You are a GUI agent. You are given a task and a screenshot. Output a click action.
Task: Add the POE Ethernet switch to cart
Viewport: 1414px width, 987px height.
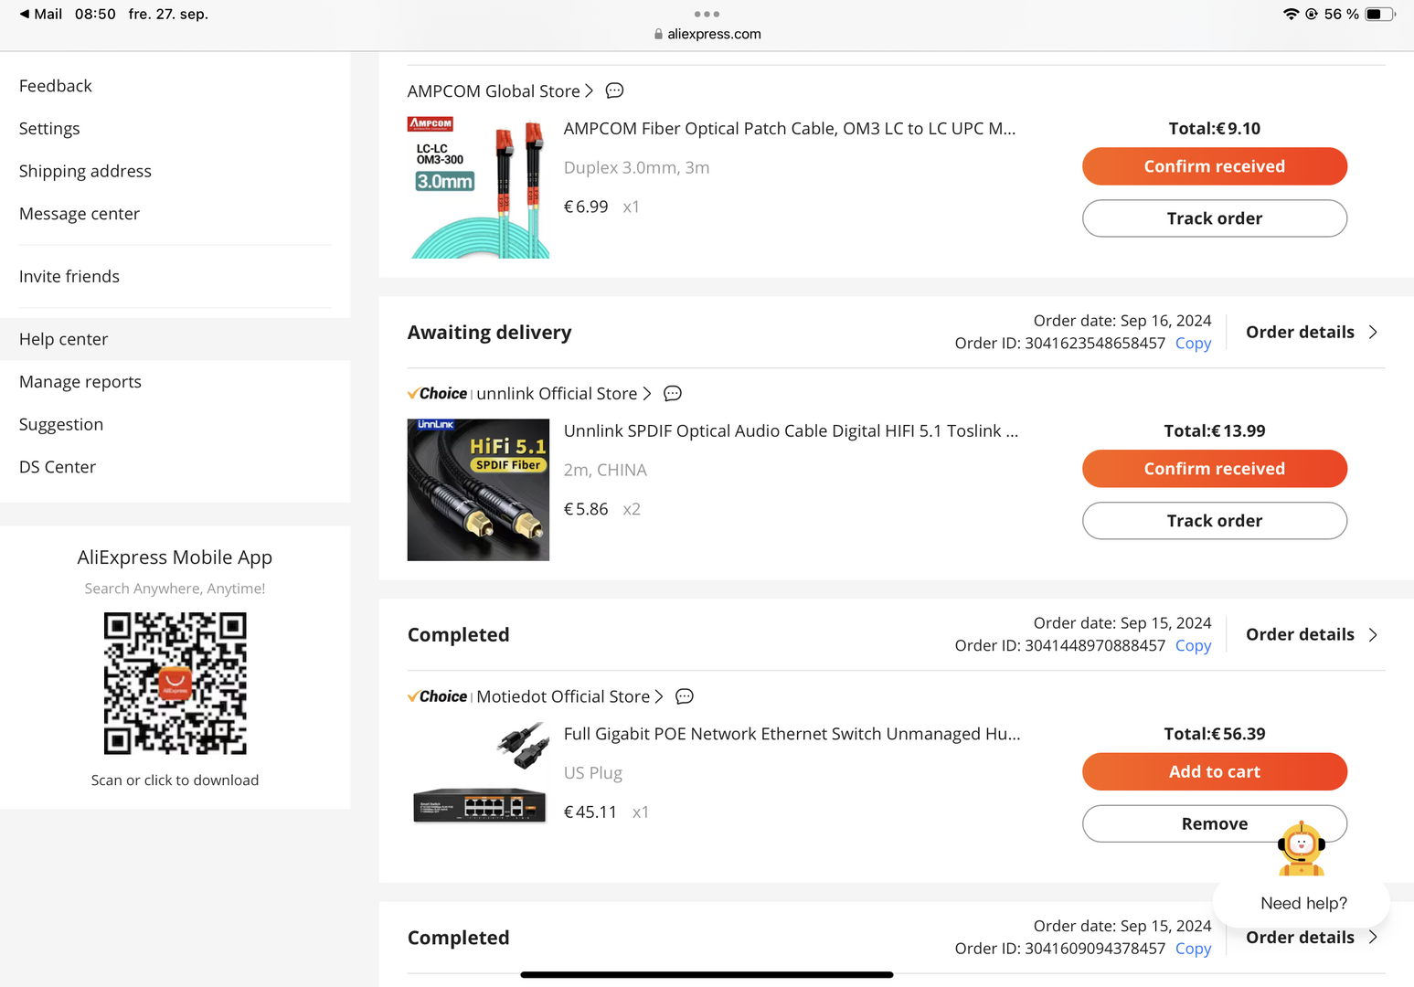coord(1214,771)
